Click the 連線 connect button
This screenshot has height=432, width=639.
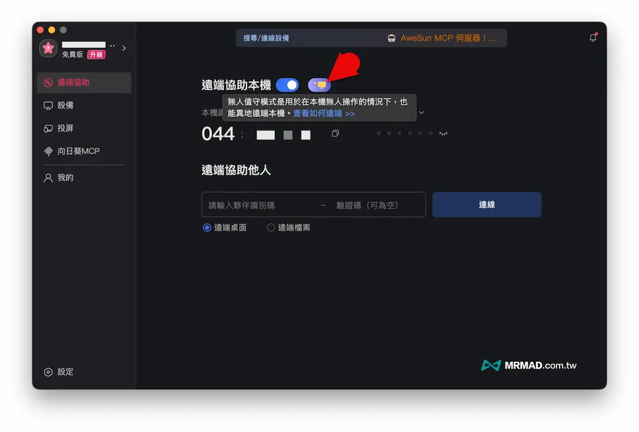(486, 204)
